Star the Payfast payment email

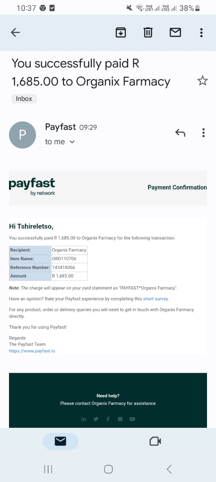202,81
